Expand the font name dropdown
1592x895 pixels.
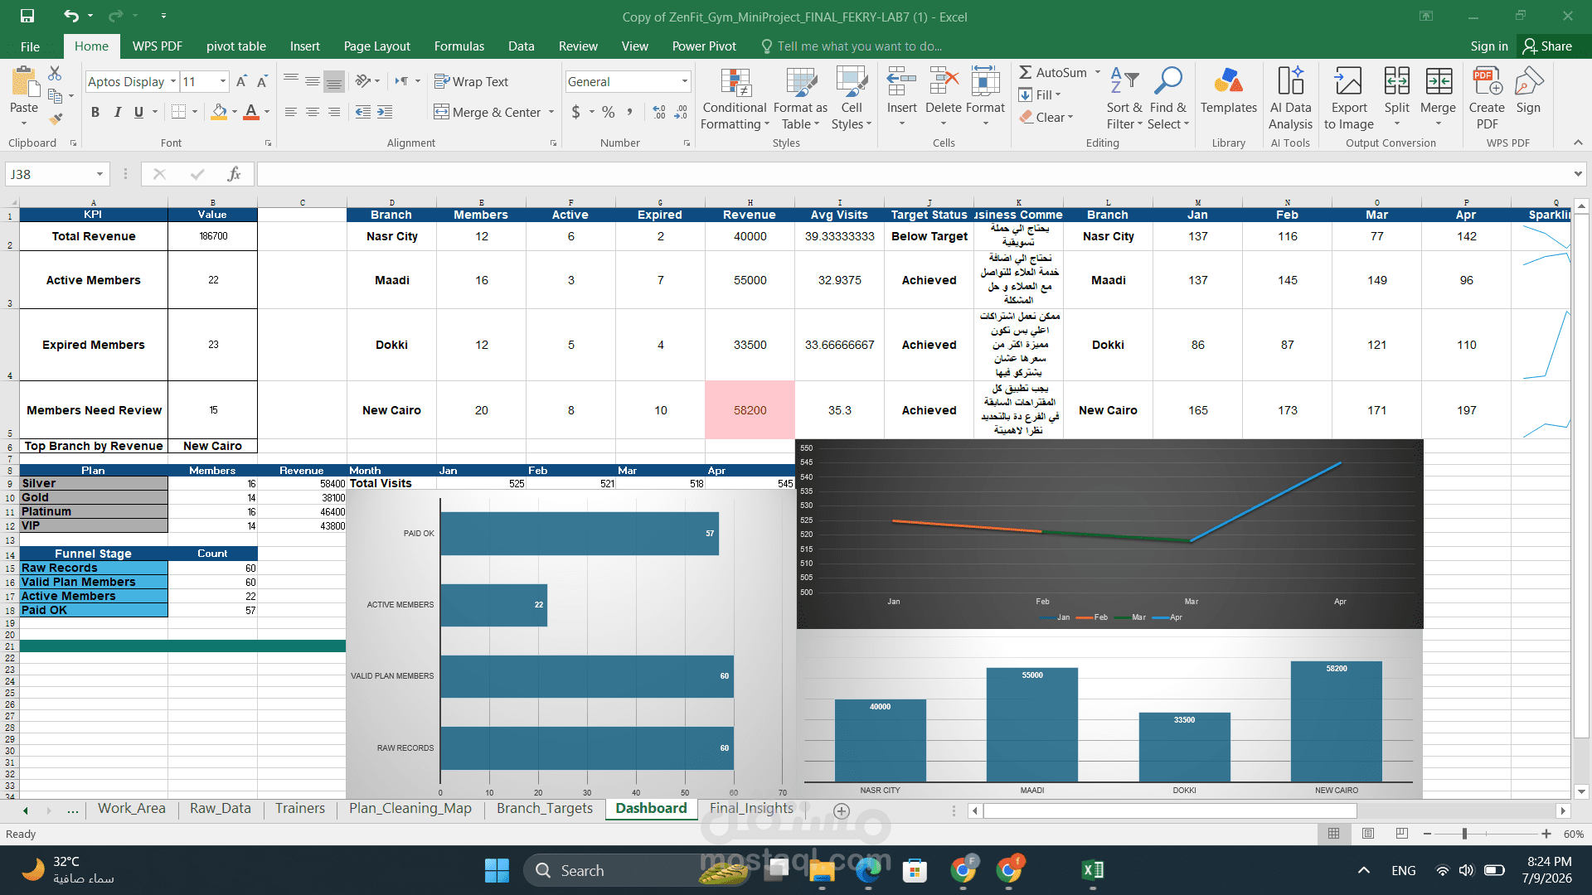coord(173,81)
